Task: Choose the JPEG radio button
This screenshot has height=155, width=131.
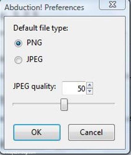Action: [x=18, y=60]
